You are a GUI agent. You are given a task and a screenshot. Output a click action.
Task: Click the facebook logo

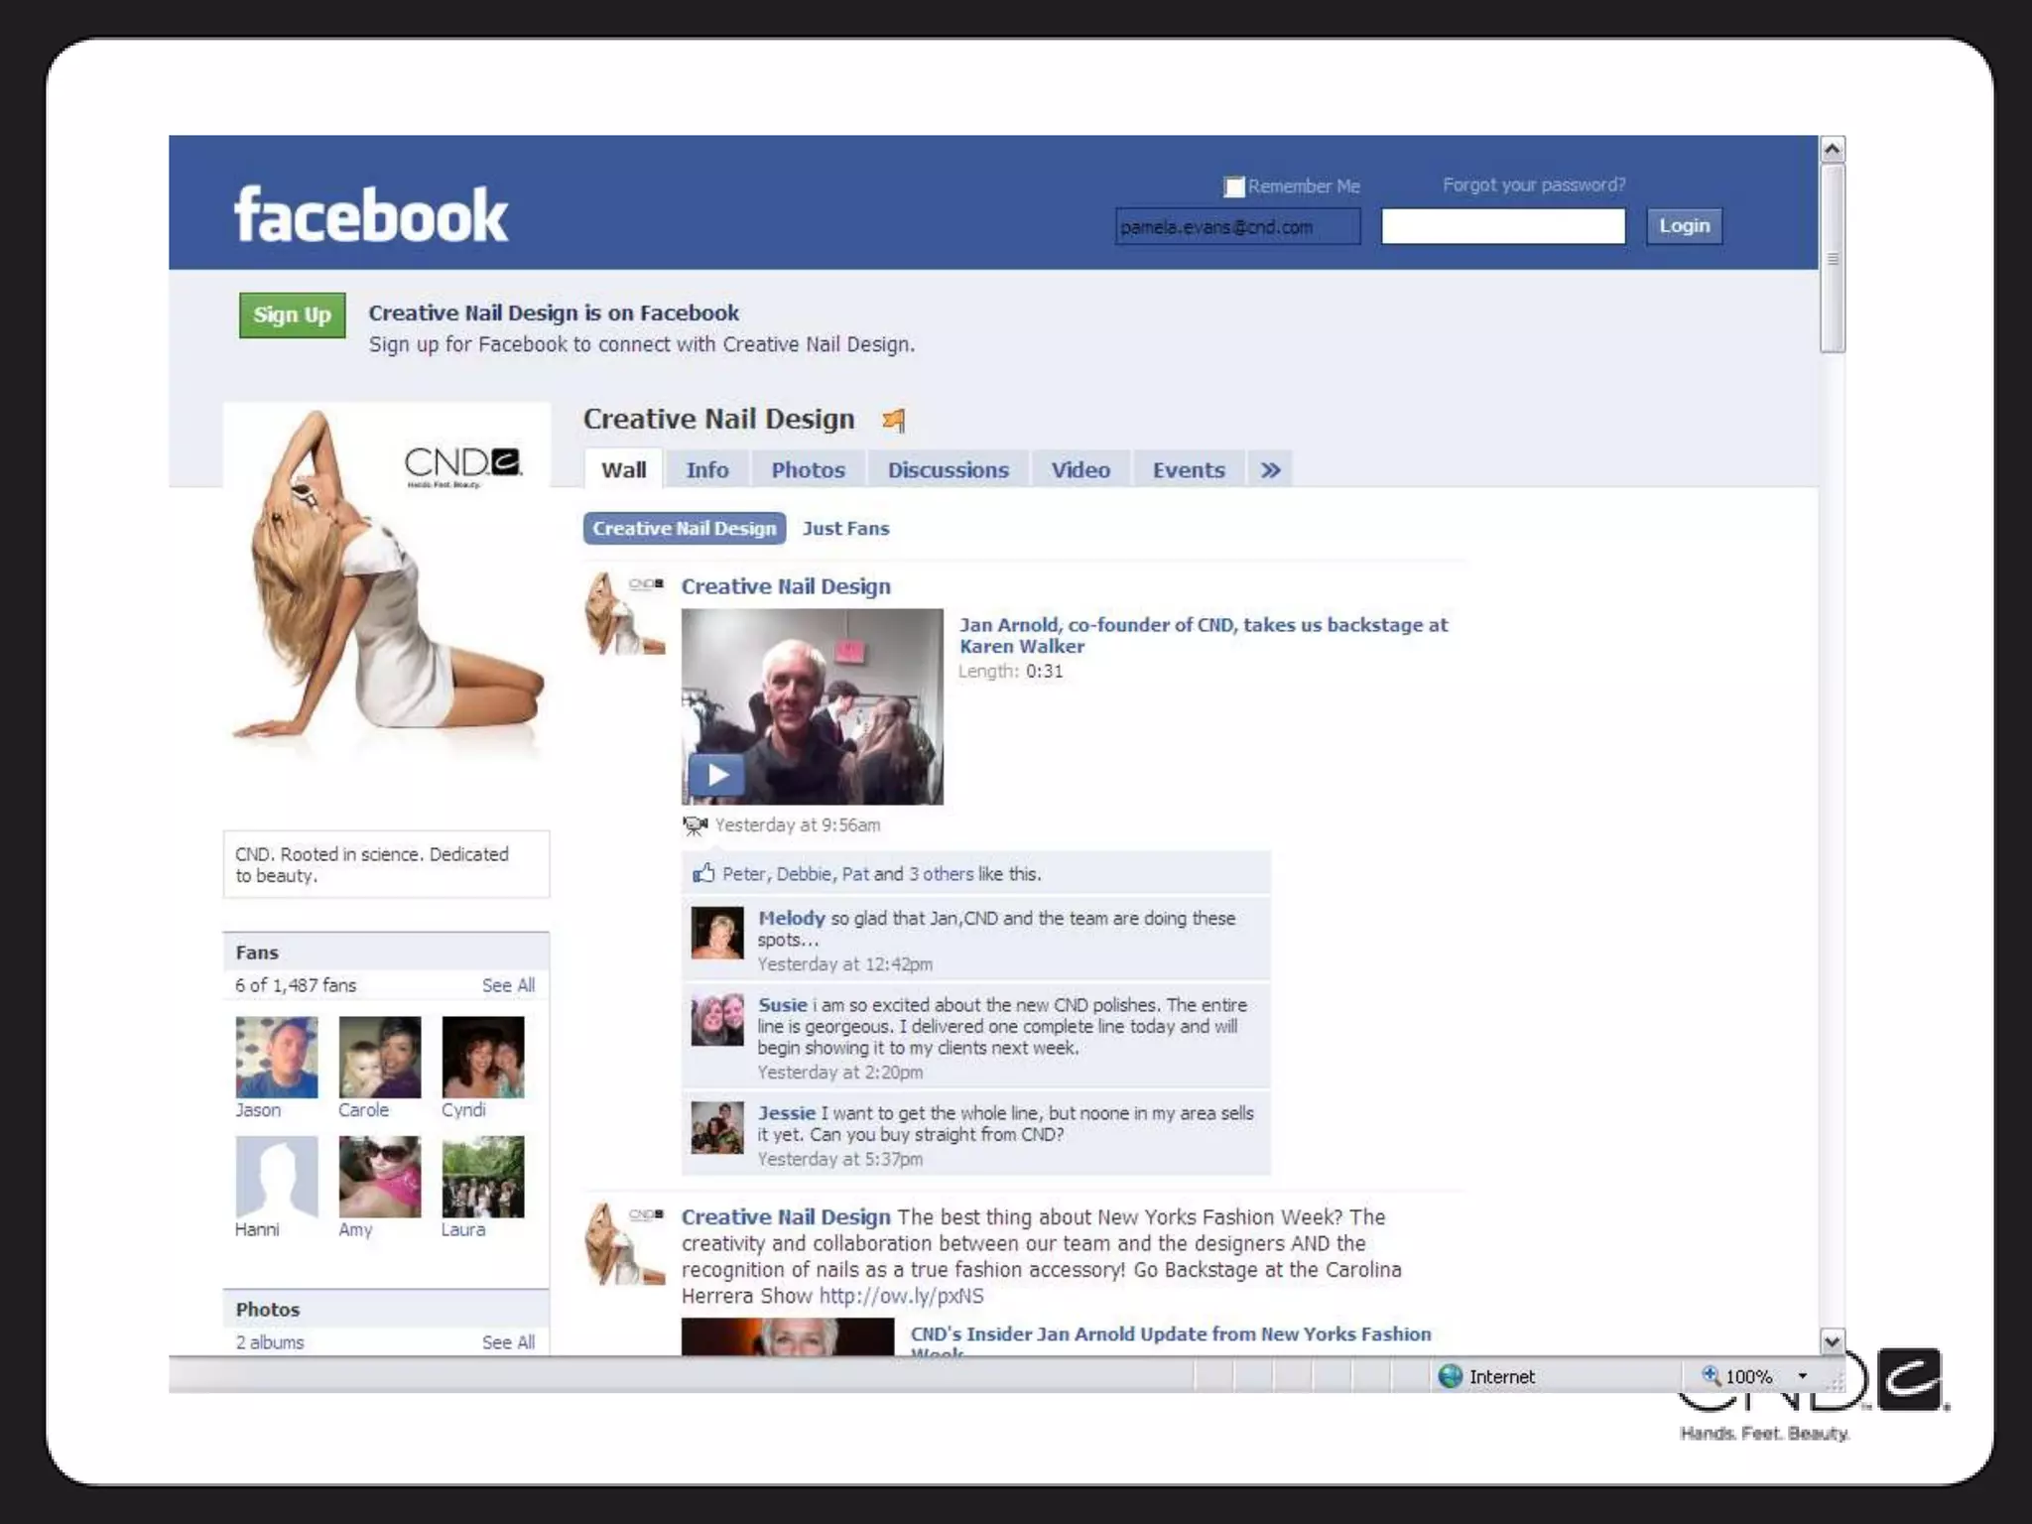[370, 214]
